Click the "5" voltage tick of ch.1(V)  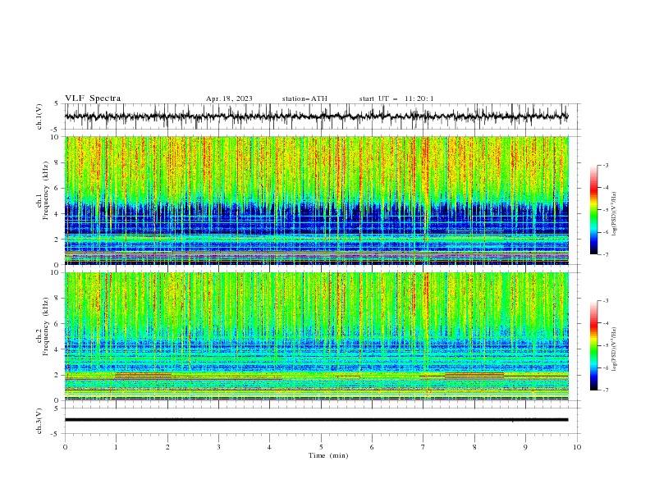click(x=57, y=104)
